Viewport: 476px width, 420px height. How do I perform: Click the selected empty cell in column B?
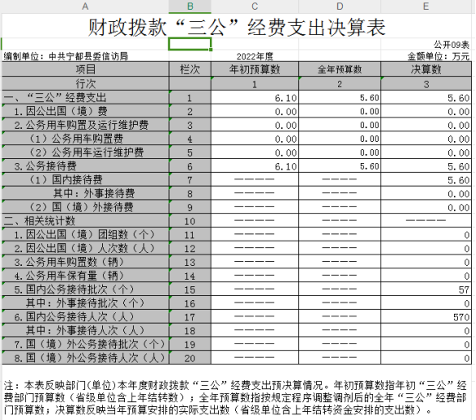[190, 44]
